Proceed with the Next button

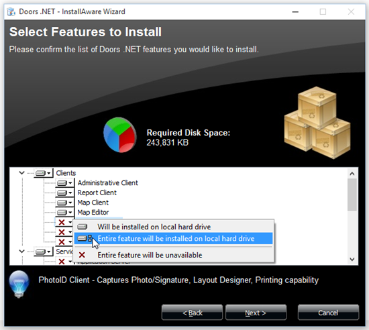[x=256, y=313]
